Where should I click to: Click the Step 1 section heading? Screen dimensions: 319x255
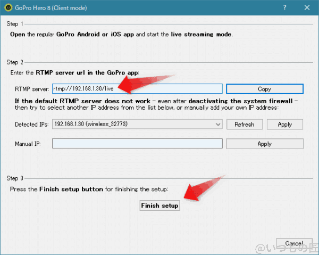coord(15,24)
